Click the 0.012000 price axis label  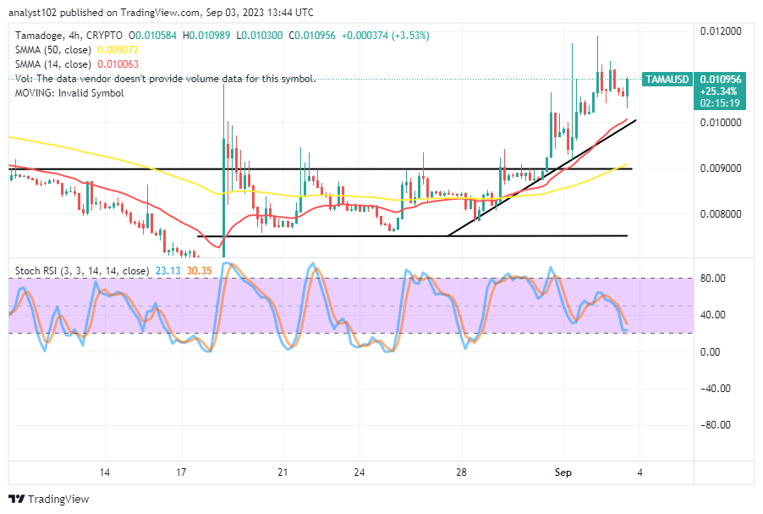pyautogui.click(x=721, y=31)
